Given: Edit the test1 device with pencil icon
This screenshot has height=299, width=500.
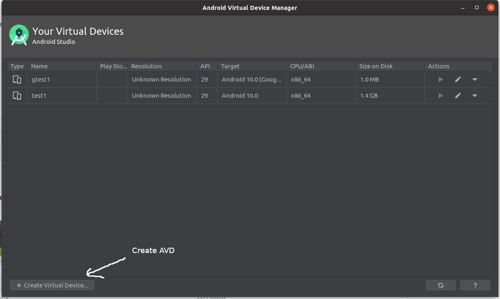Looking at the screenshot, I should tap(458, 96).
